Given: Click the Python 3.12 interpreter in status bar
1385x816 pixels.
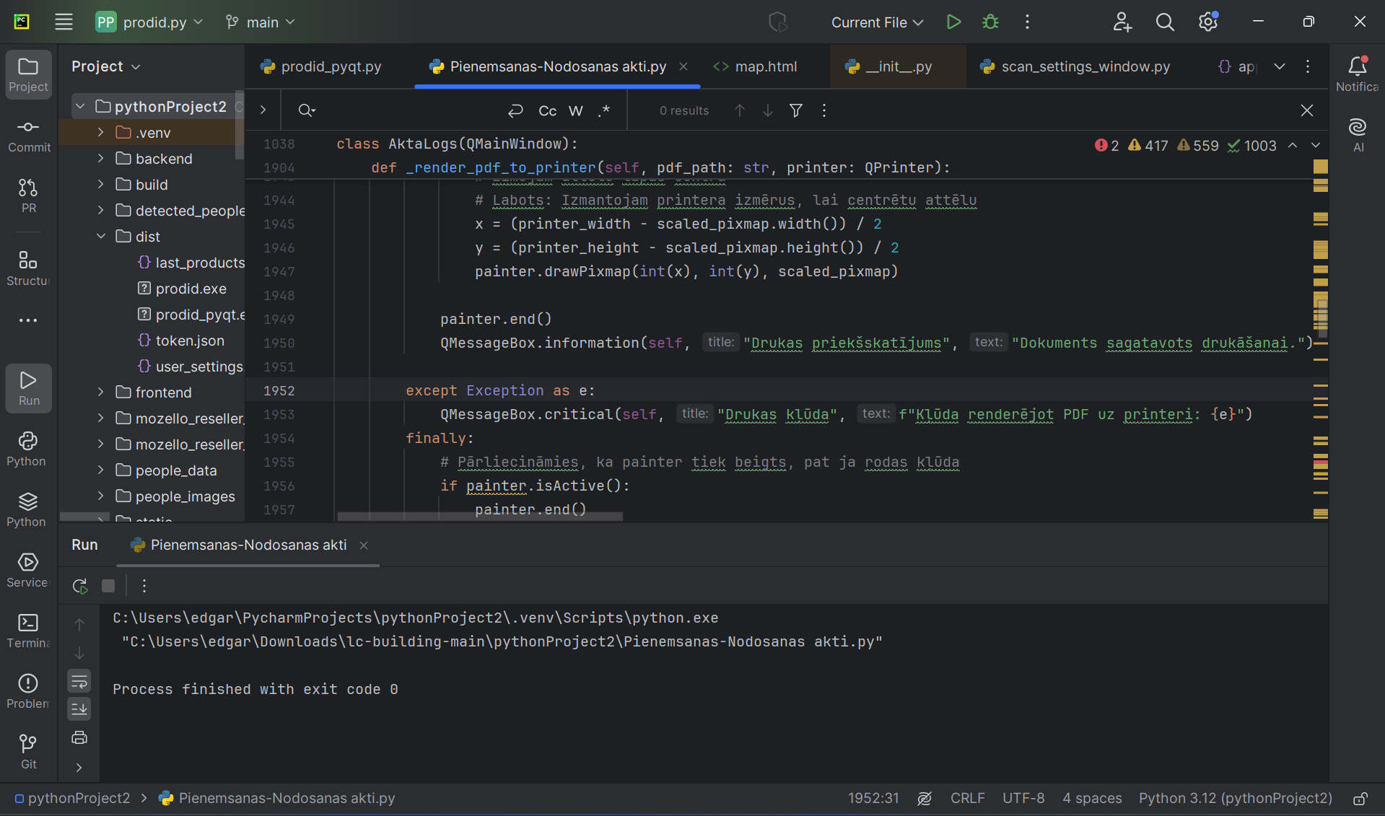Looking at the screenshot, I should click(1235, 798).
